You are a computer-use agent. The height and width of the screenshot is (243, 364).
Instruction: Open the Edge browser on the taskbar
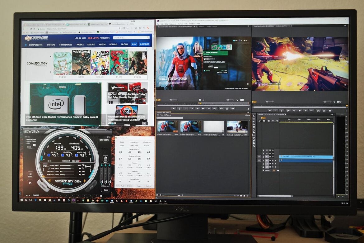(35, 200)
